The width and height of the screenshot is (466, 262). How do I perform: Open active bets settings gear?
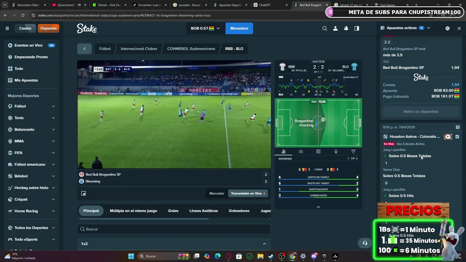pos(447,28)
